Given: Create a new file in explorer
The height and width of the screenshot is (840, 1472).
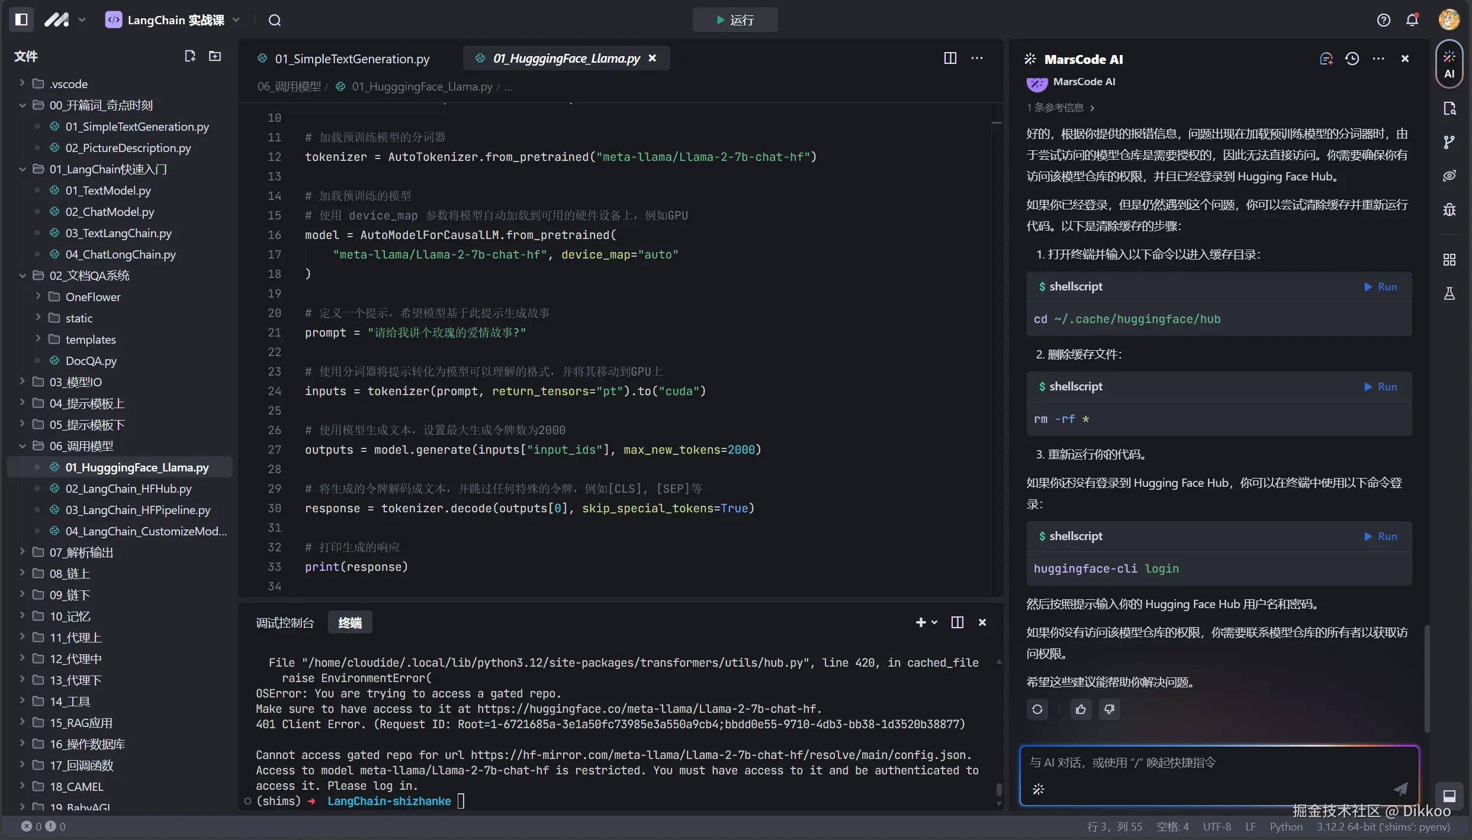Looking at the screenshot, I should coord(189,56).
